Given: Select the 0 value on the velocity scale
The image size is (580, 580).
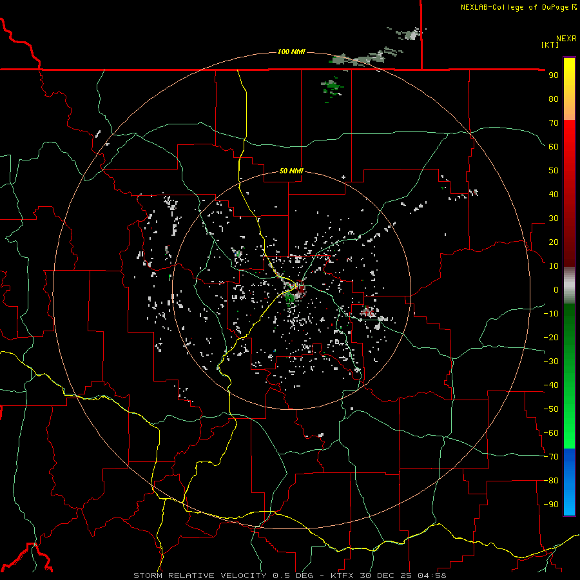Looking at the screenshot, I should tap(556, 290).
